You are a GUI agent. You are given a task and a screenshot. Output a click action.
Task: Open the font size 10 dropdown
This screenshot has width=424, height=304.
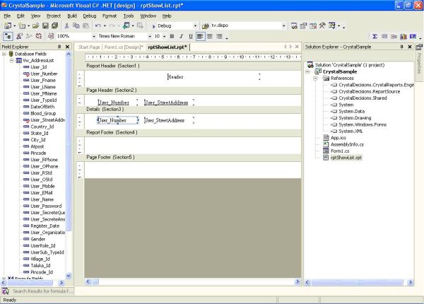click(164, 36)
